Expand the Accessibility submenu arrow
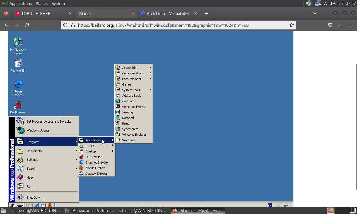 150,68
